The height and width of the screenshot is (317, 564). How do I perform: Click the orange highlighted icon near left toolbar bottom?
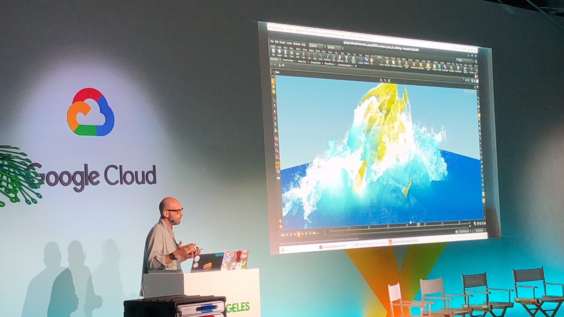click(x=278, y=165)
